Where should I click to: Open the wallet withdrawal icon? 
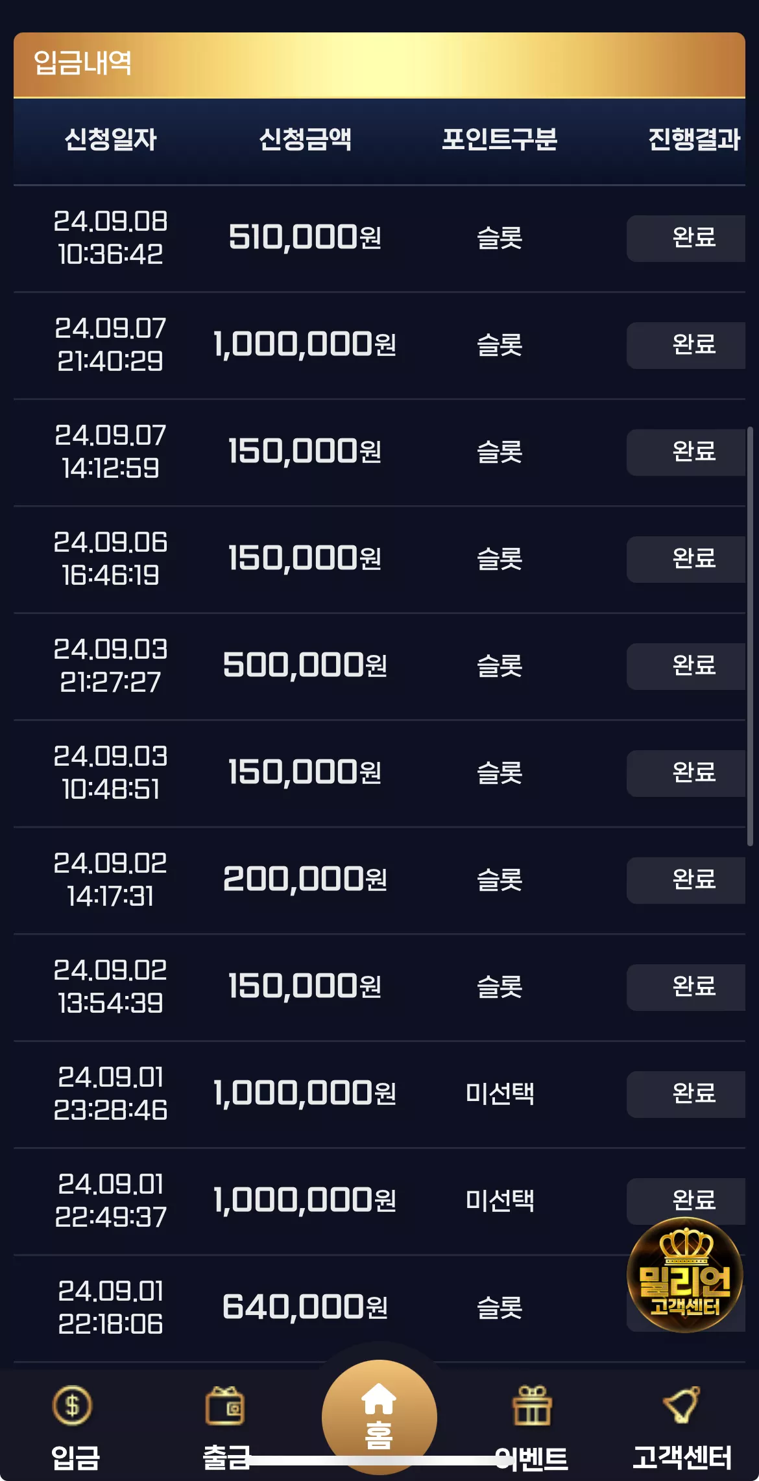tap(225, 1406)
